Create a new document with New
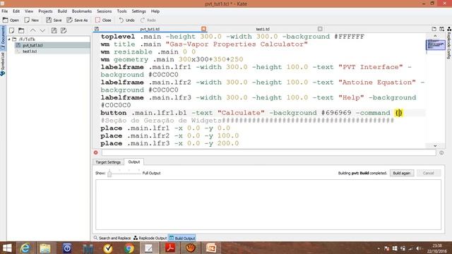Viewport: 452px width, 254px height. click(31, 20)
